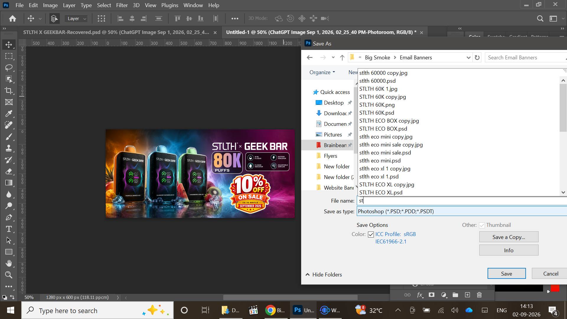This screenshot has height=319, width=567.
Task: Click the Delete layer trash icon
Action: [479, 295]
